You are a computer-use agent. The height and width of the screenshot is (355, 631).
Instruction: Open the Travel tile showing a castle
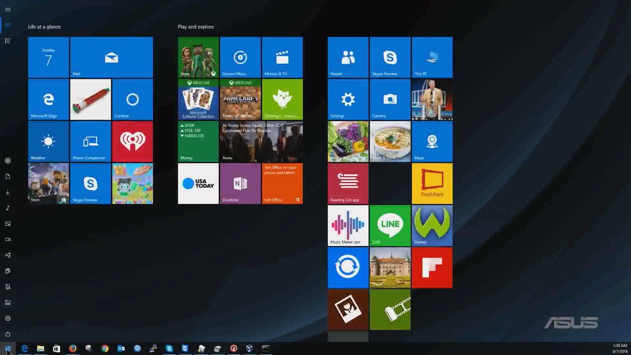pos(390,268)
